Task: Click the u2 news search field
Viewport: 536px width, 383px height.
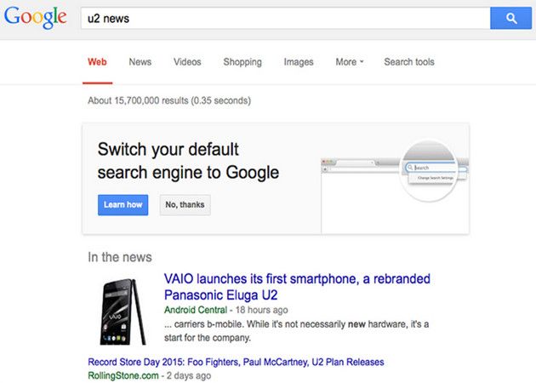Action: 285,18
